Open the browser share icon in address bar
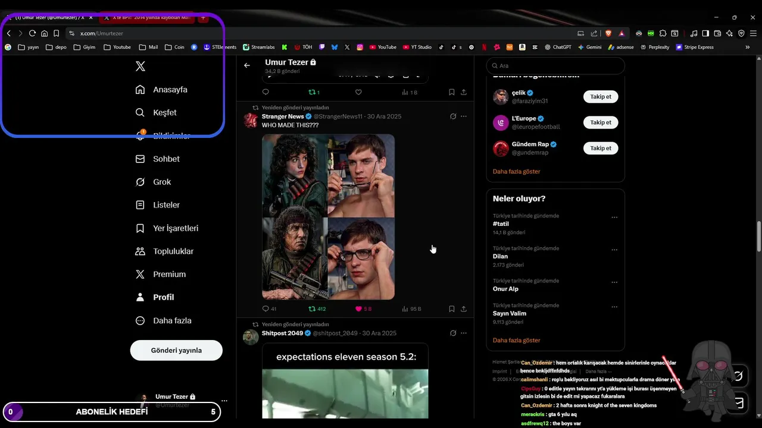 (x=594, y=33)
